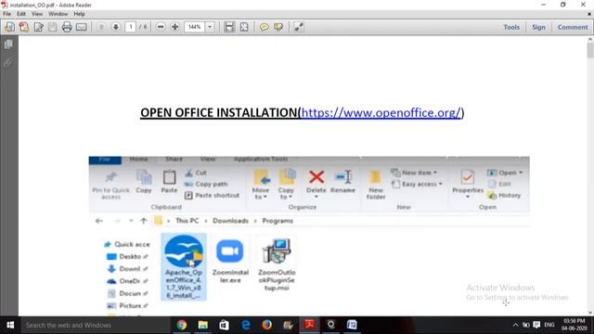This screenshot has height=334, width=594.
Task: Show attachments paperclip panel
Action: coord(8,62)
